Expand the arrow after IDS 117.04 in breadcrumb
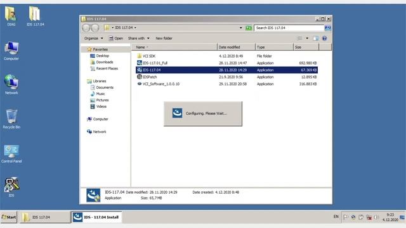Screen dimensions: 406x228 pyautogui.click(x=135, y=28)
